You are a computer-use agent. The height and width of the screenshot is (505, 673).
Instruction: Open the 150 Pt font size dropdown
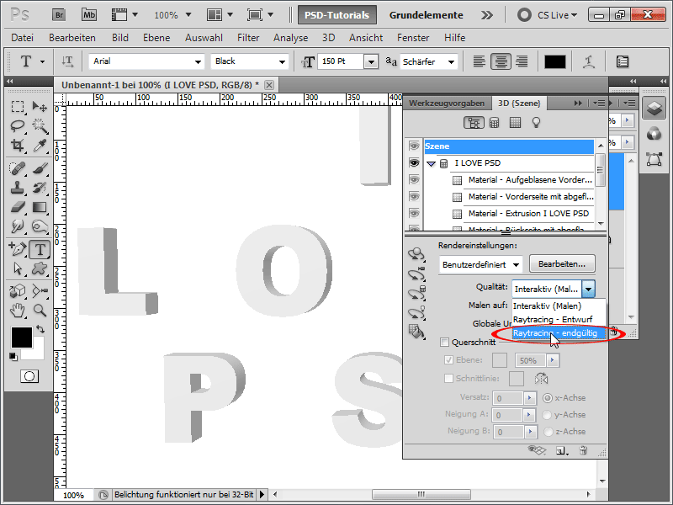(x=371, y=61)
